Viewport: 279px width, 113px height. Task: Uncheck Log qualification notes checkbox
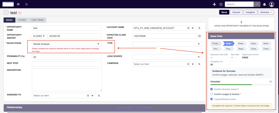[211, 99]
